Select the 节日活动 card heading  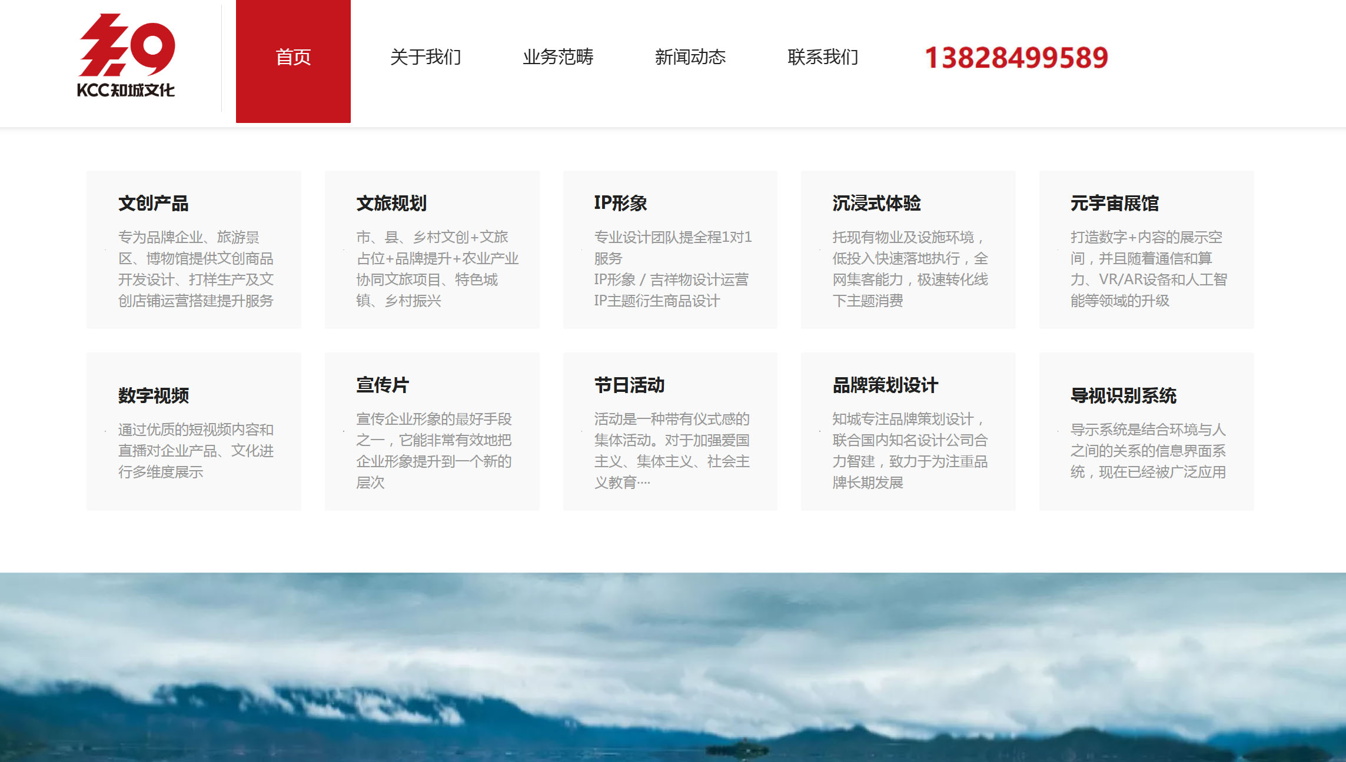629,385
